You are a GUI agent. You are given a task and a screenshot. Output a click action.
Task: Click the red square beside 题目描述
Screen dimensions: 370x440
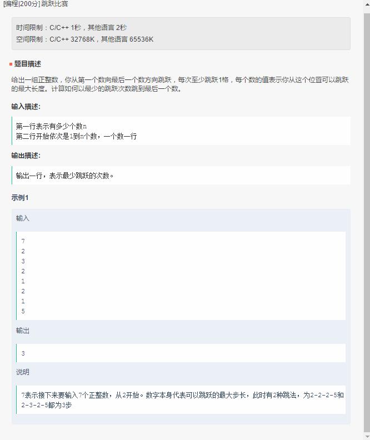[11, 64]
